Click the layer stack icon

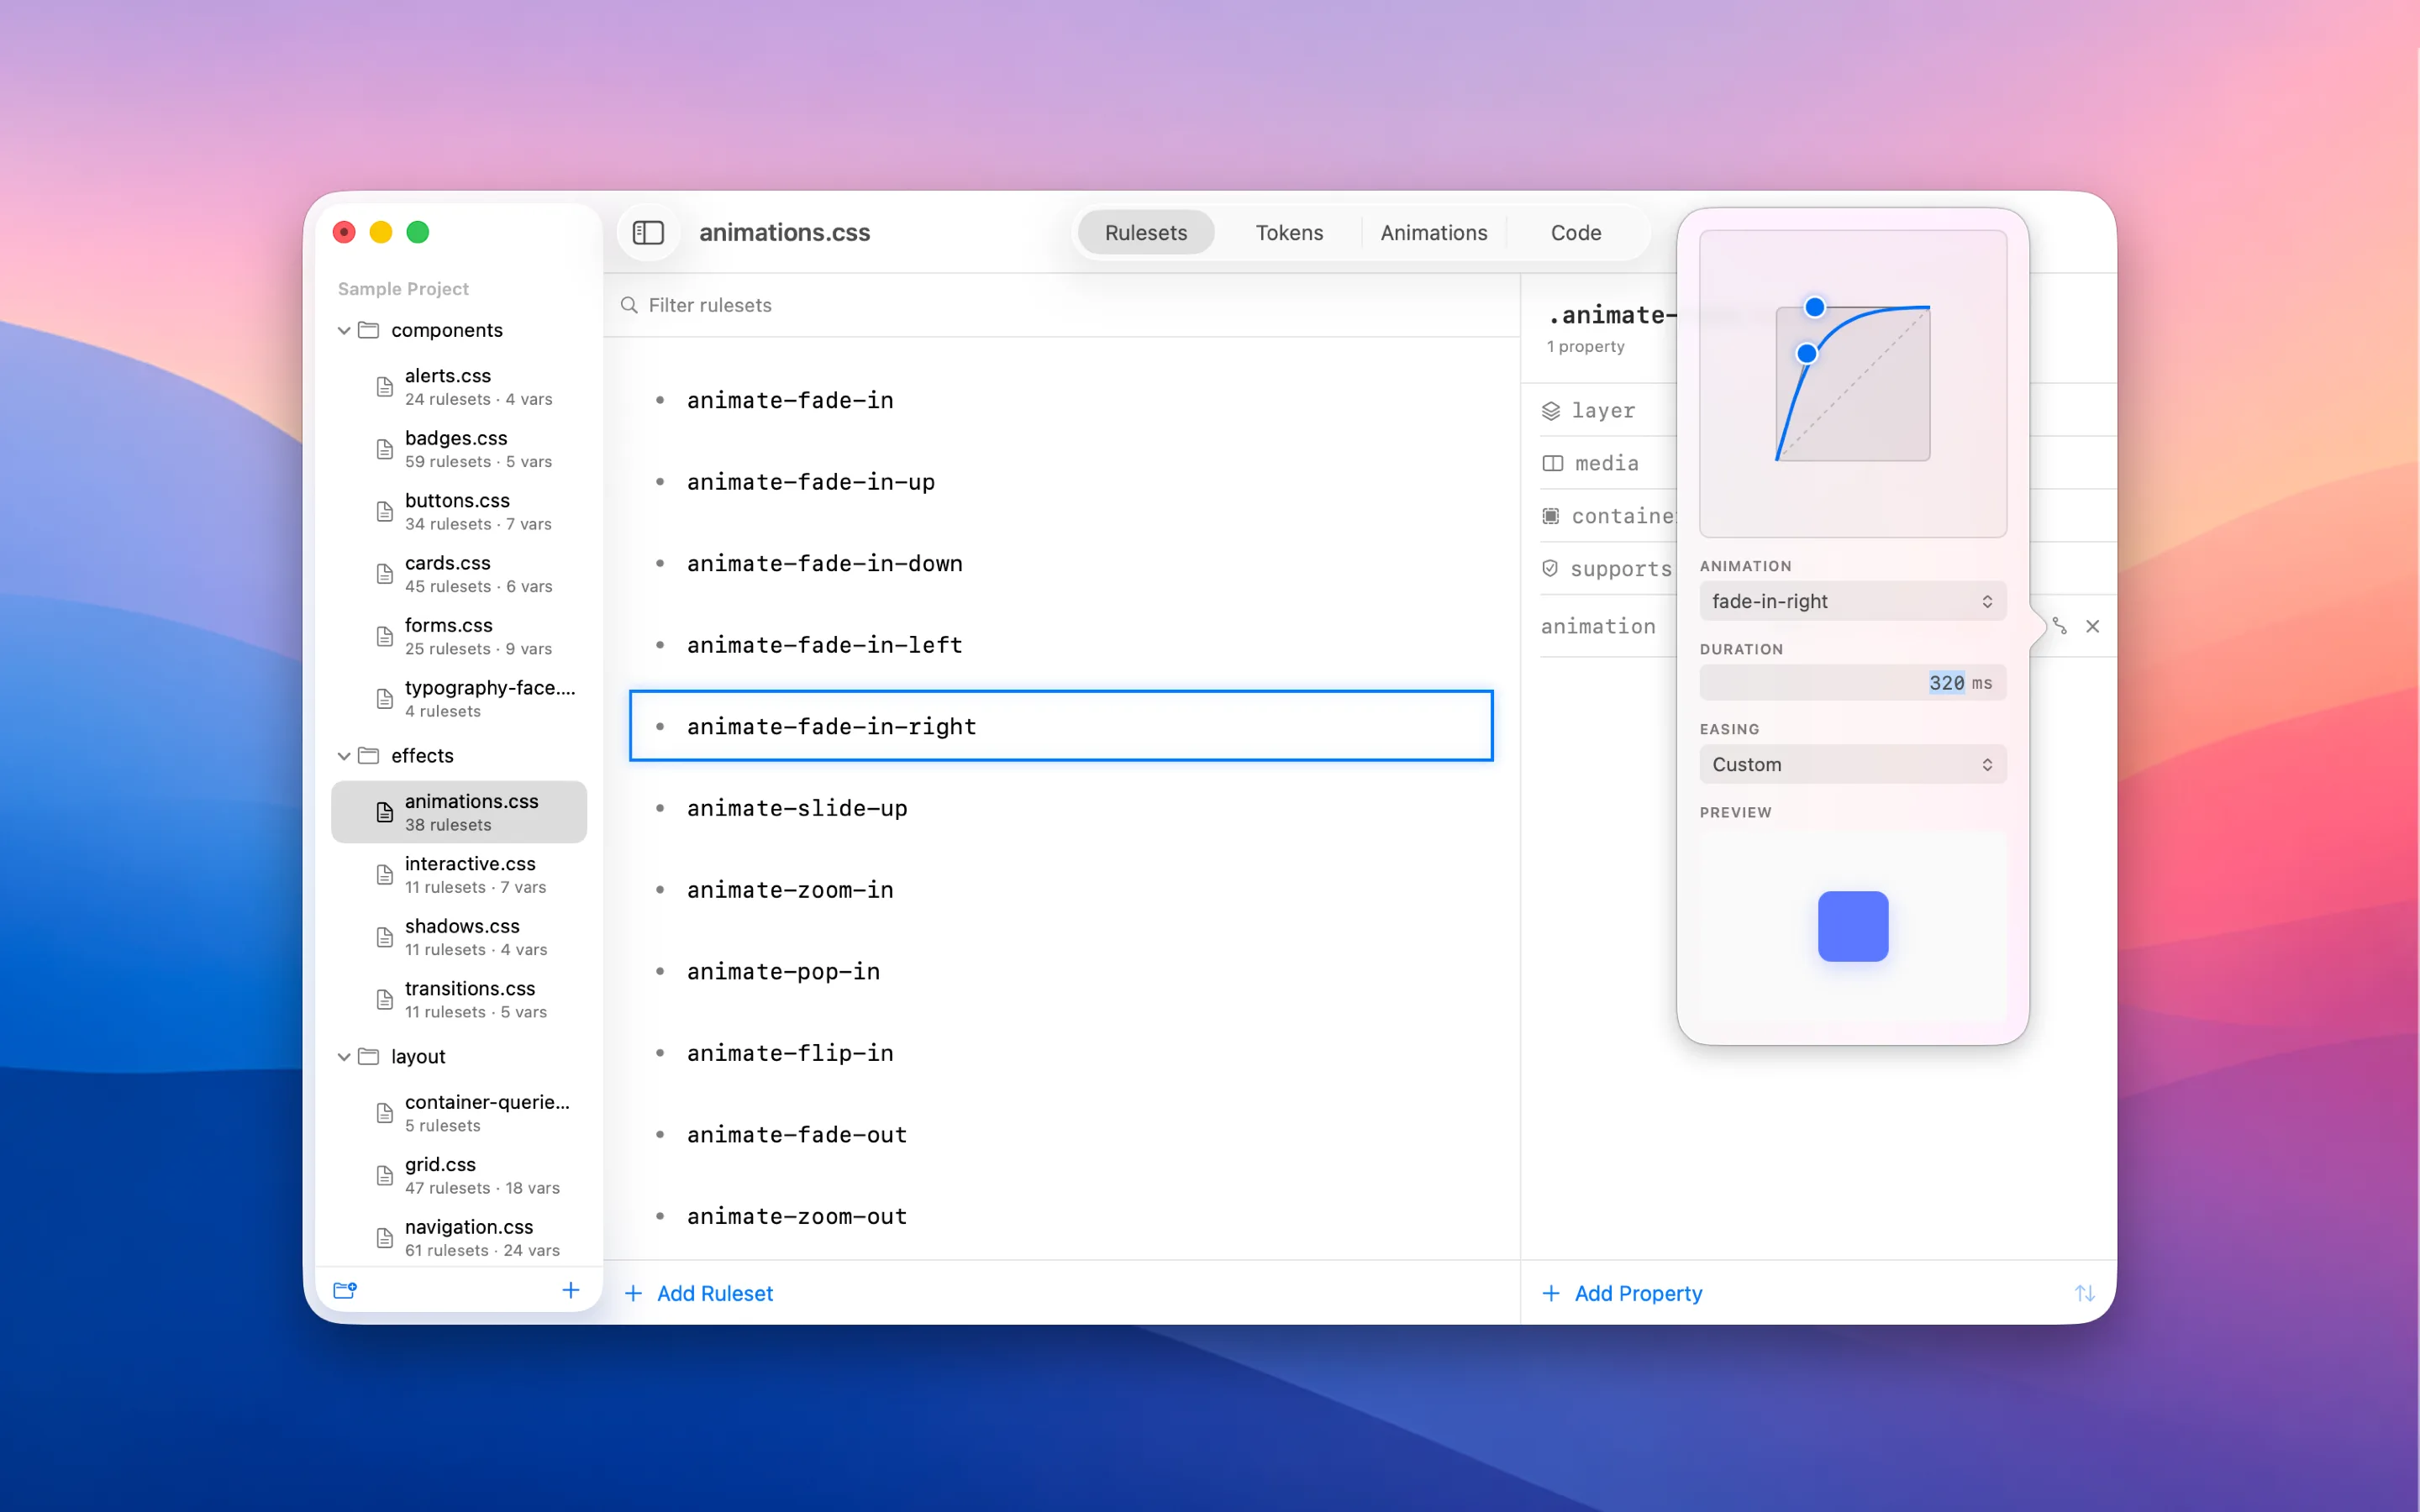pyautogui.click(x=1551, y=411)
